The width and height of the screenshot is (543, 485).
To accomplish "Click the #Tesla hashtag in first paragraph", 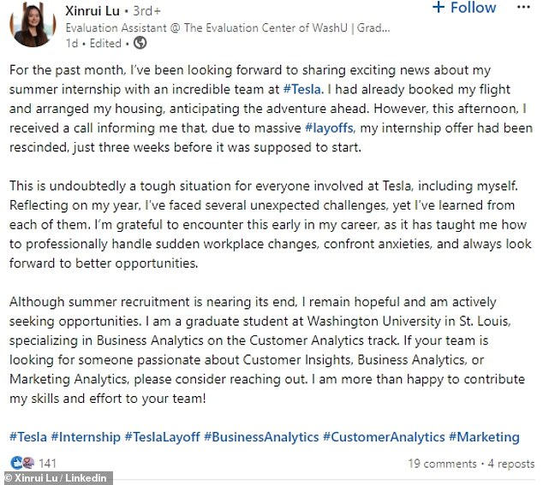I will click(x=302, y=89).
